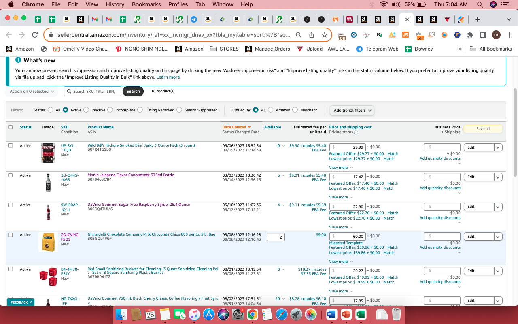The image size is (518, 324).
Task: Open Music app from the dock
Action: [x=194, y=314]
